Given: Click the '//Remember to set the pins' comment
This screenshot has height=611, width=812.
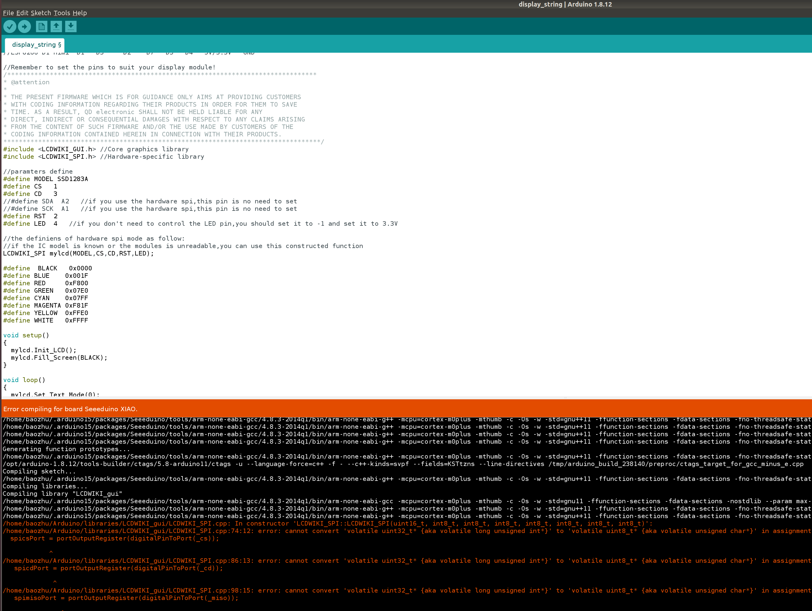Looking at the screenshot, I should [109, 67].
